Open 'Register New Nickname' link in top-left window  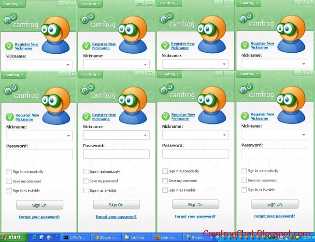27,46
